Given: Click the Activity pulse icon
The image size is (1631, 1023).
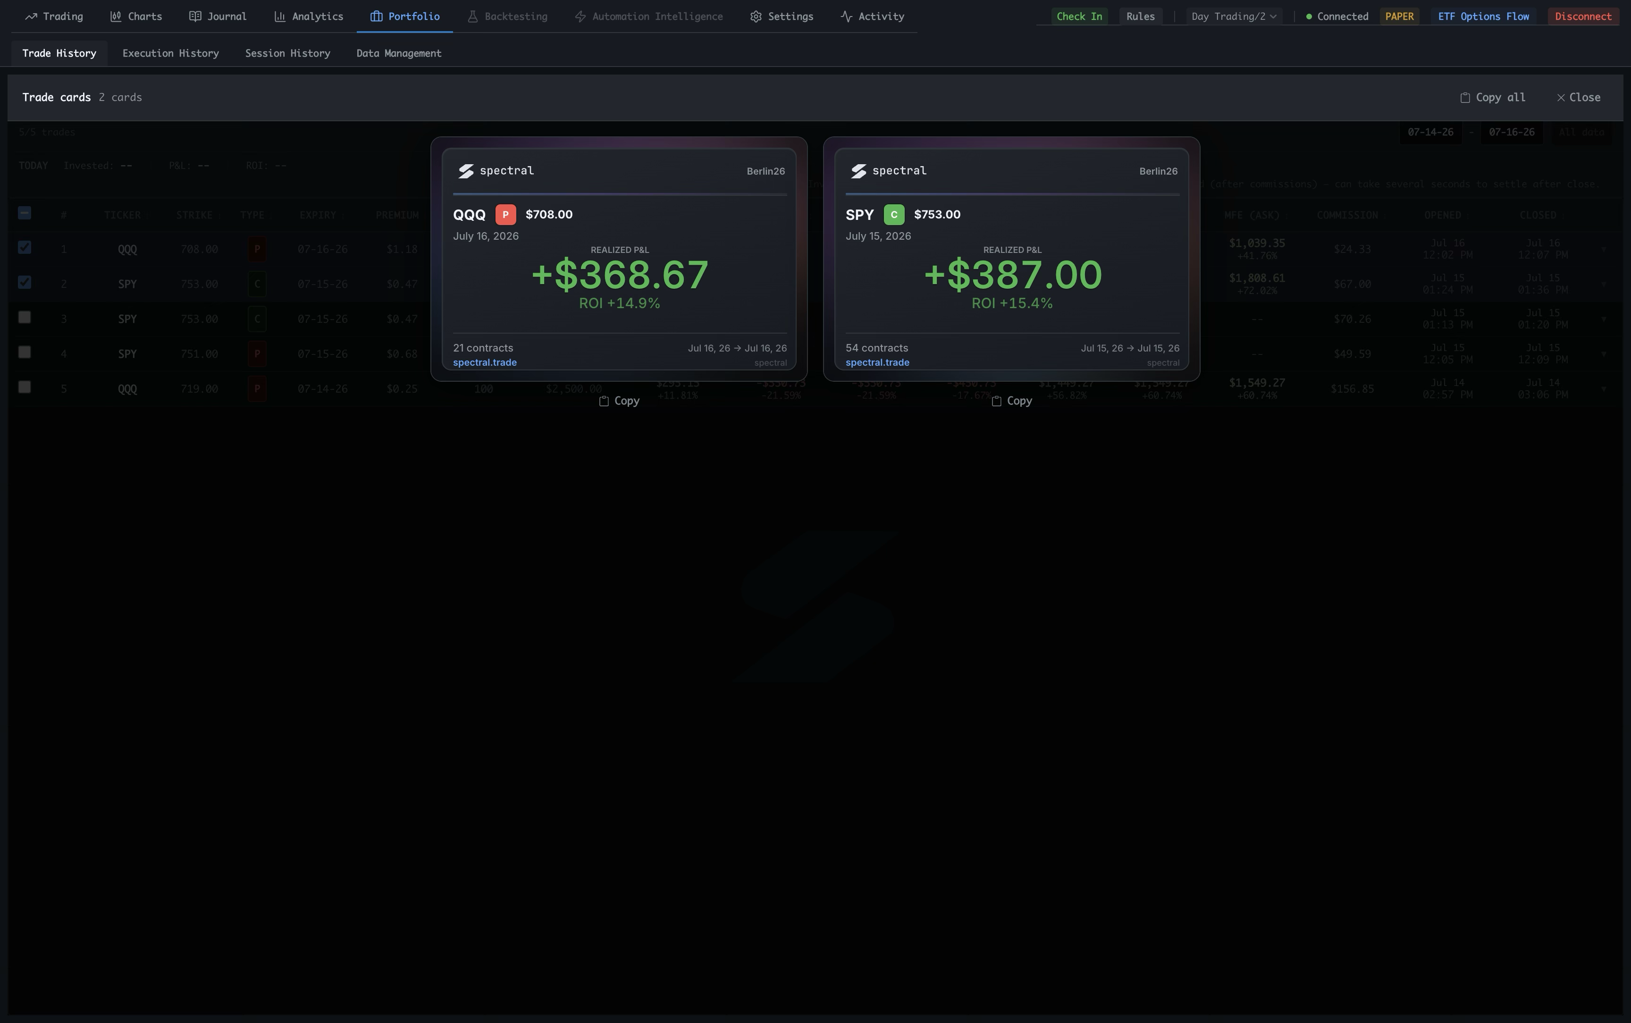Looking at the screenshot, I should coord(846,16).
